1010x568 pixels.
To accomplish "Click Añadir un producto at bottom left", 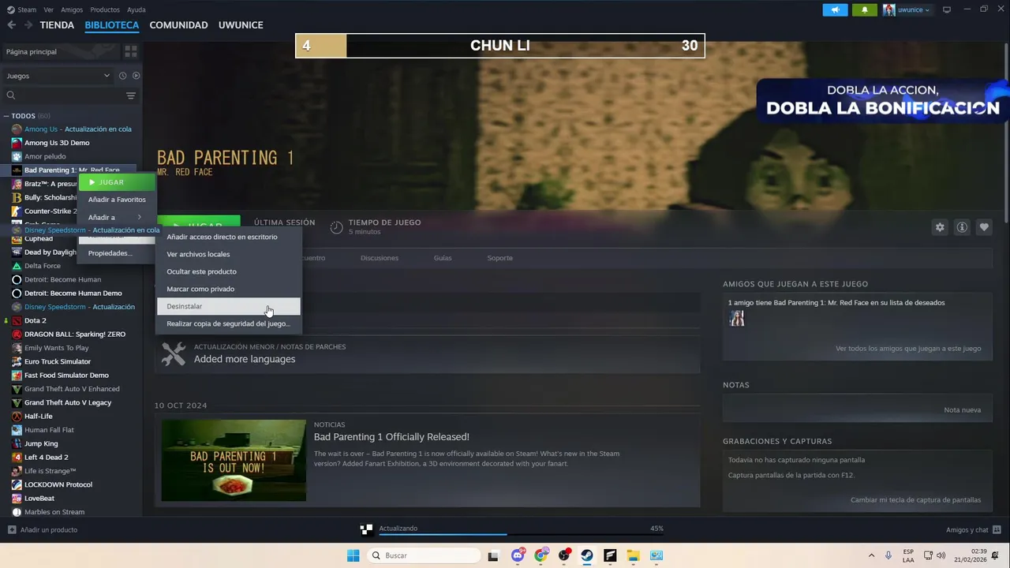I will coord(43,530).
